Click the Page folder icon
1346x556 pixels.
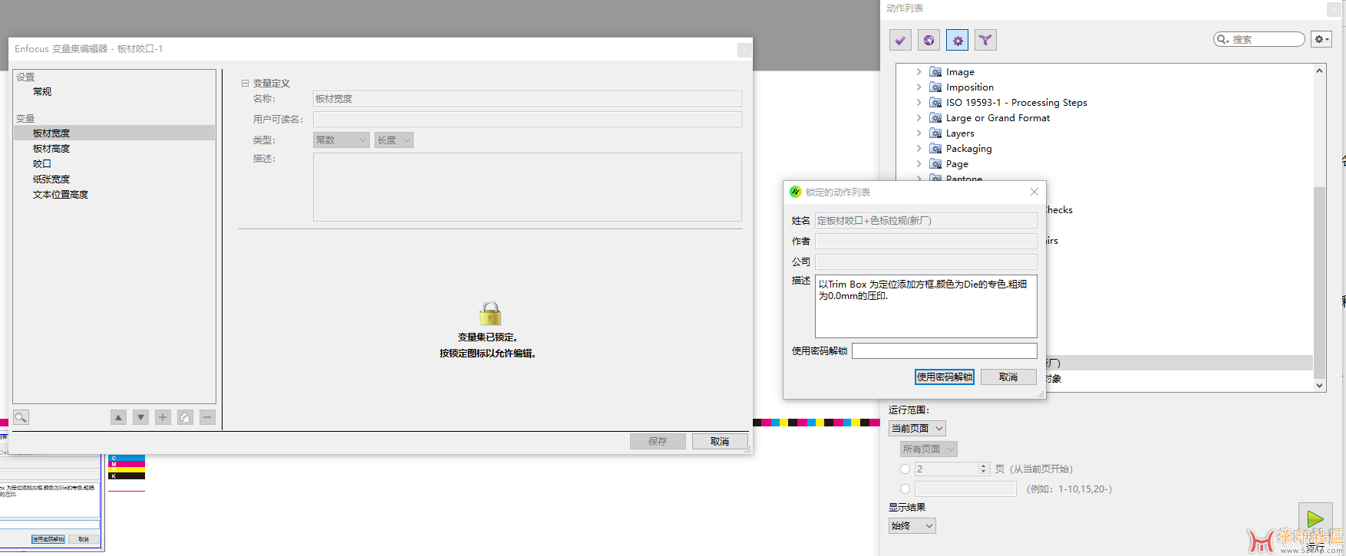click(935, 163)
